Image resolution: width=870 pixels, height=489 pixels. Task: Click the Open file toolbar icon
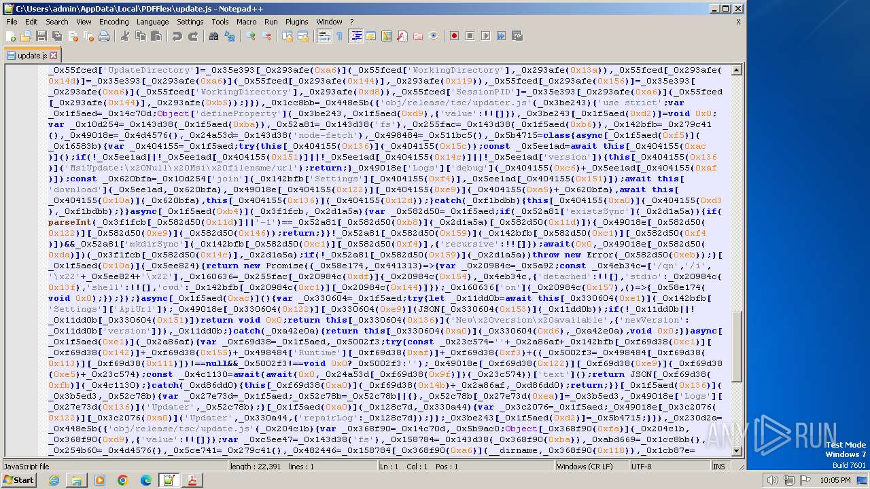click(x=26, y=36)
